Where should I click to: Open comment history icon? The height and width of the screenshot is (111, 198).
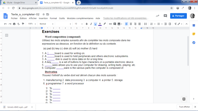(165, 16)
